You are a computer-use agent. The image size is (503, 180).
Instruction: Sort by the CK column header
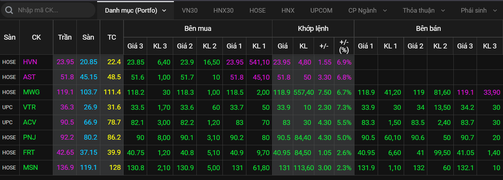tap(36, 37)
